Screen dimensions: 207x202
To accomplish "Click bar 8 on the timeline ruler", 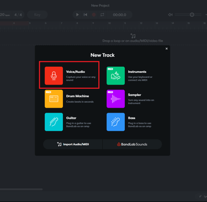I will pos(77,23).
